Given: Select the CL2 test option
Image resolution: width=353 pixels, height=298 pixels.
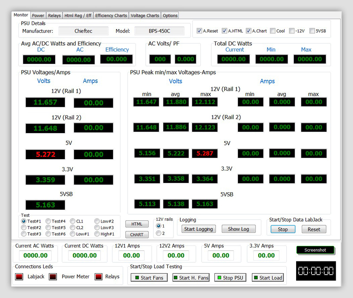Looking at the screenshot, I should [72, 227].
